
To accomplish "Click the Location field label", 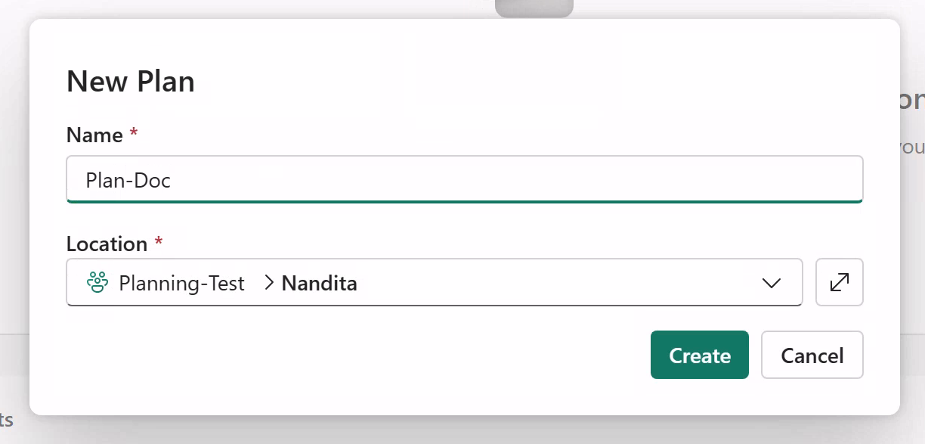I will click(107, 244).
